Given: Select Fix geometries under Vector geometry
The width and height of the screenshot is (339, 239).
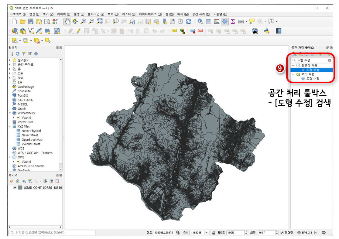Looking at the screenshot, I should coord(313,79).
